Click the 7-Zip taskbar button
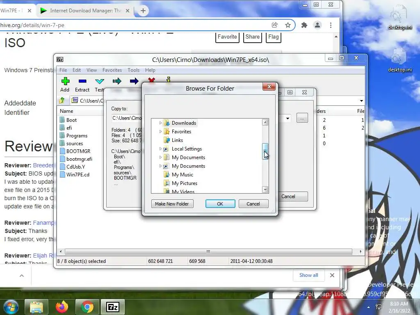Screen dimensions: 420x315 [x=112, y=307]
